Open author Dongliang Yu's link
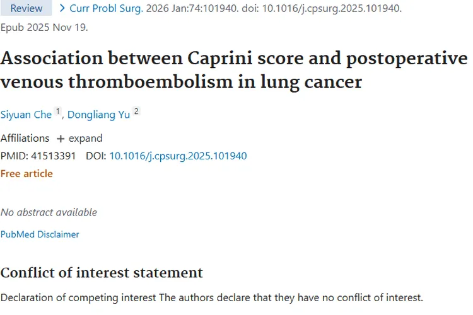 point(99,115)
